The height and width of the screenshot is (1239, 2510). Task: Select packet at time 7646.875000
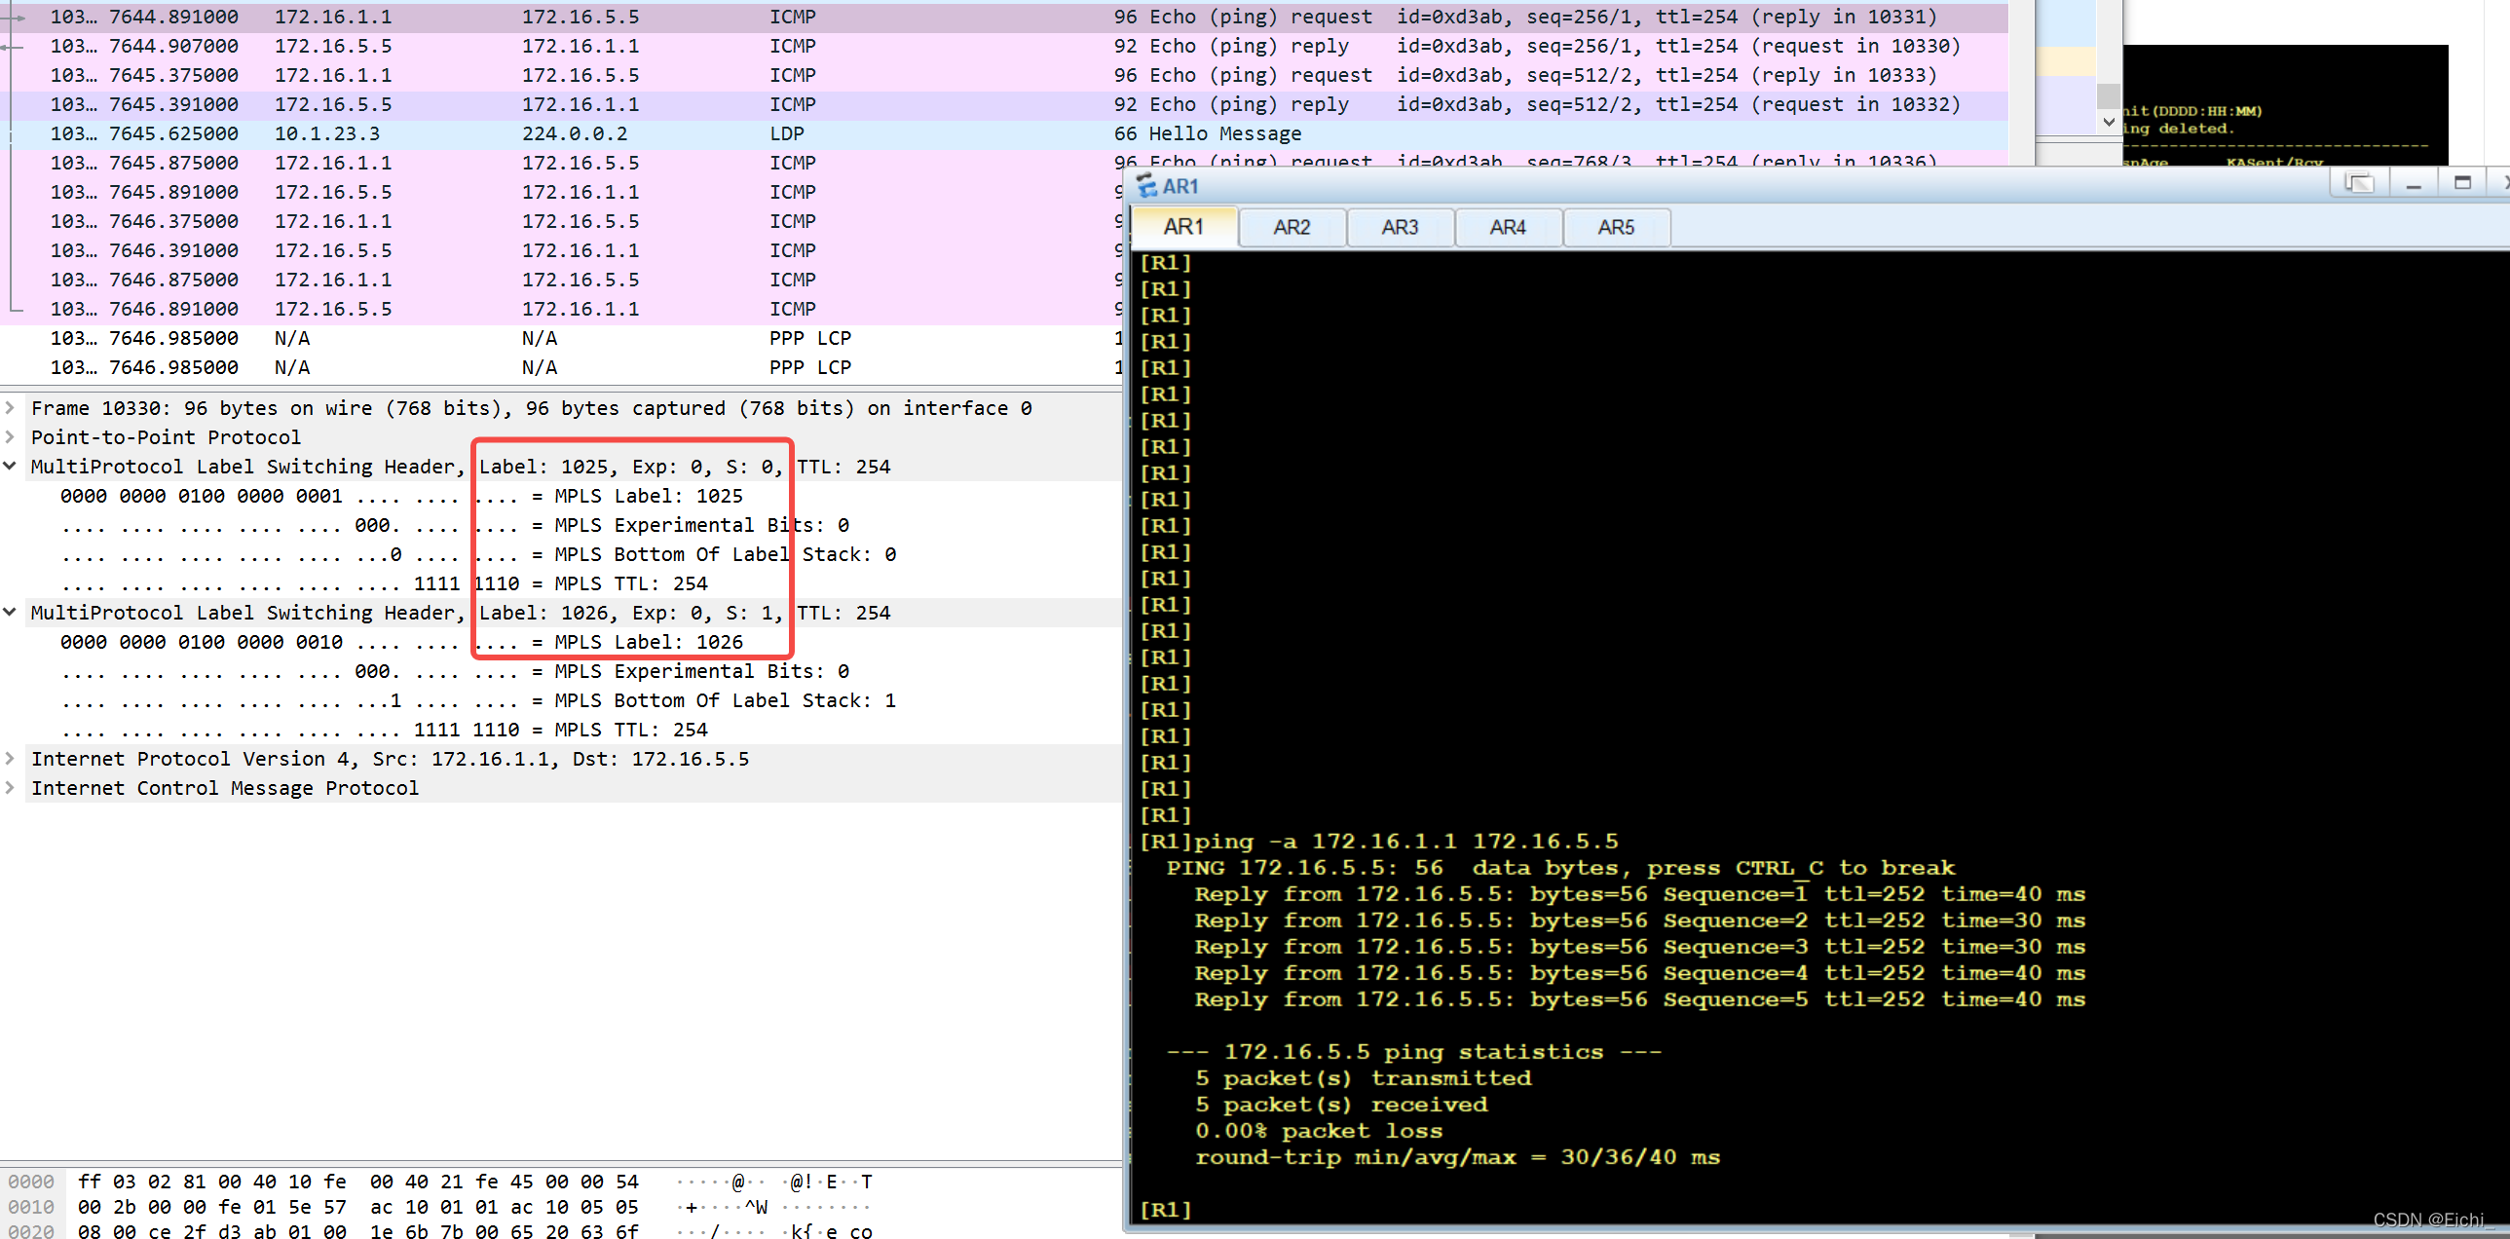click(x=561, y=280)
